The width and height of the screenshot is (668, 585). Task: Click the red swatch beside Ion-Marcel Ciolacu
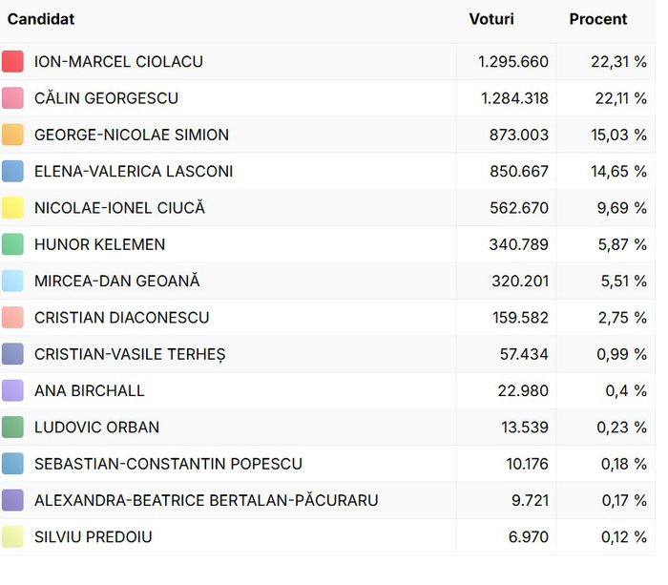[12, 62]
